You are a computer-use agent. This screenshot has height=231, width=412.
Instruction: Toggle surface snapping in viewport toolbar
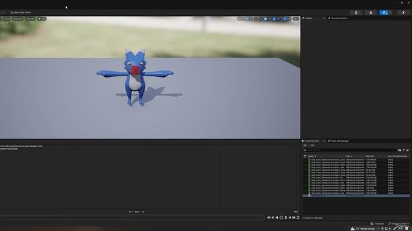coord(261,19)
